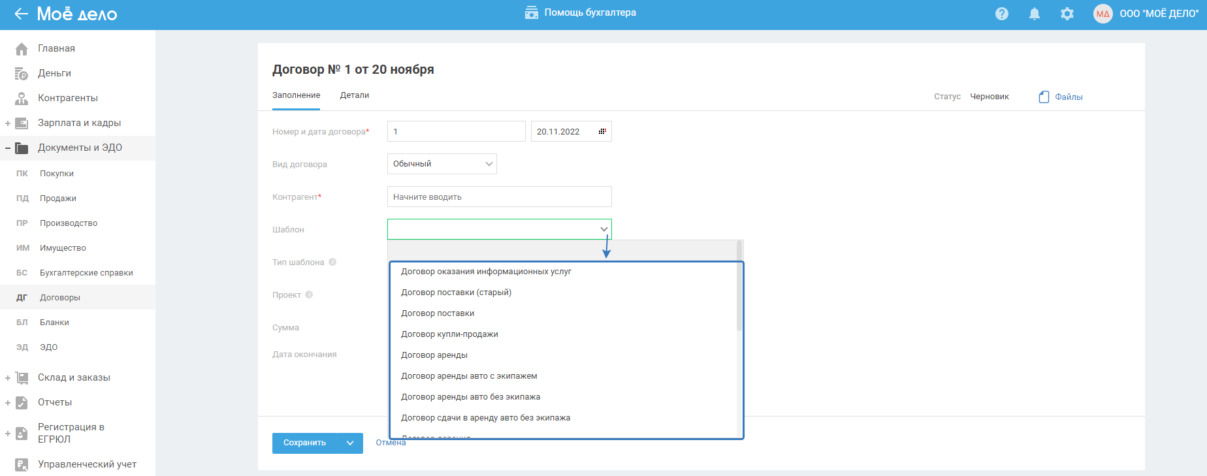1207x476 pixels.
Task: Open the help question mark icon
Action: coord(1002,14)
